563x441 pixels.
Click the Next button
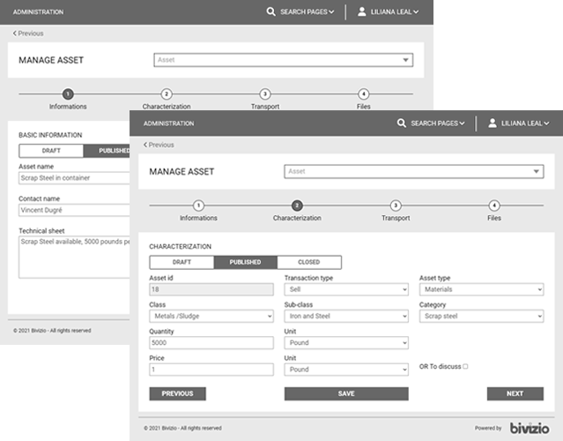515,393
